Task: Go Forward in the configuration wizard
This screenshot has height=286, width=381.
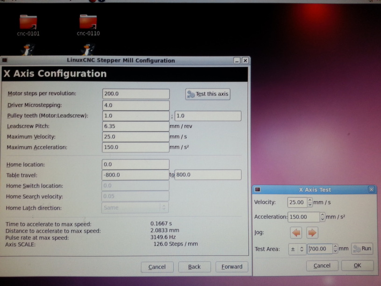Action: click(232, 267)
